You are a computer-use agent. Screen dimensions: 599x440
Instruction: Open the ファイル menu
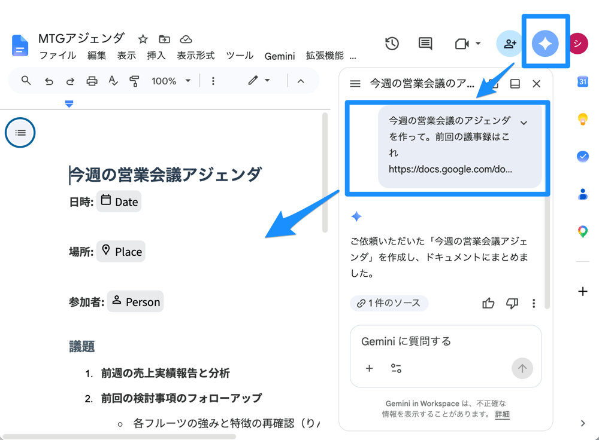coord(58,56)
